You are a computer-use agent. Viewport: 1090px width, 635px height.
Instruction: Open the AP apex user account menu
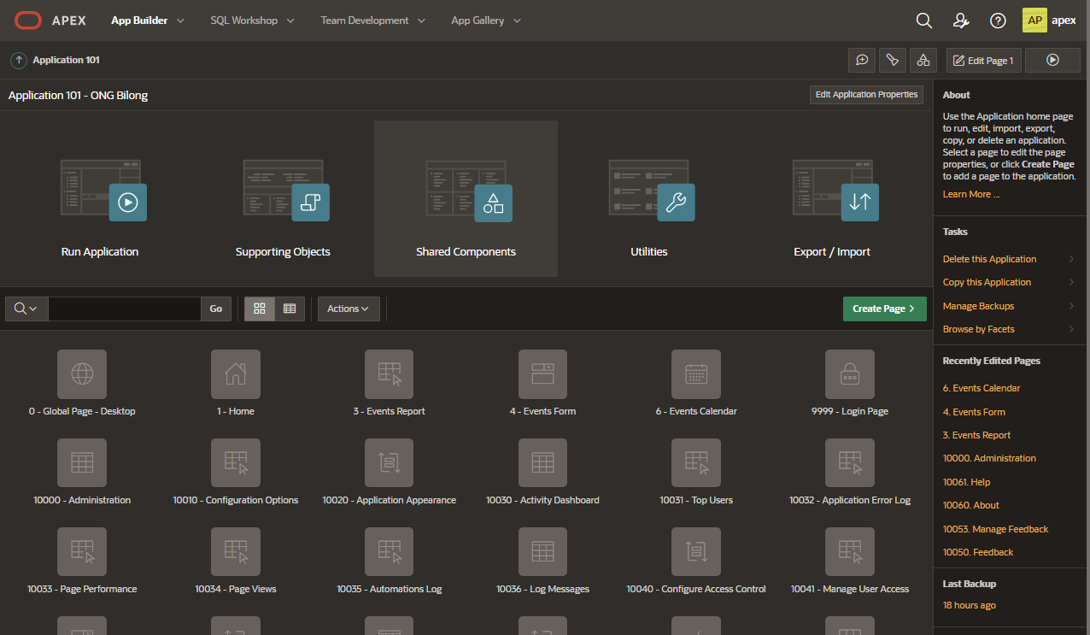1050,21
